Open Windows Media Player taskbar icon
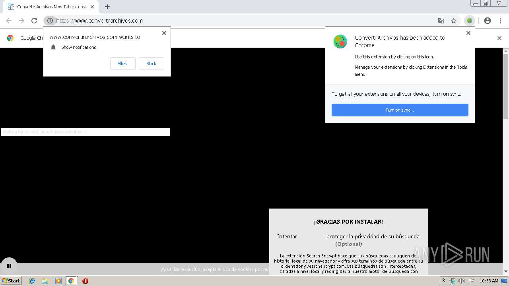 [x=58, y=281]
